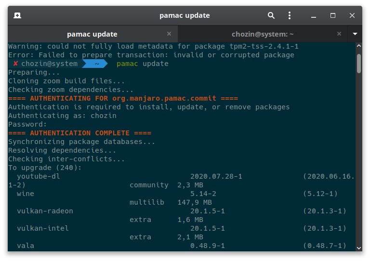
Task: Close the chozin@system: ~ tab
Action: (x=339, y=34)
